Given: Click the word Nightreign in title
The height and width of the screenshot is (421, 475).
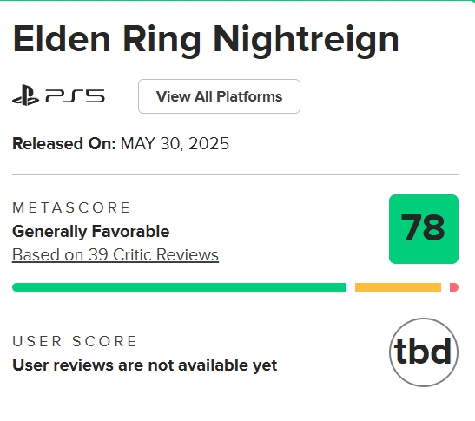Looking at the screenshot, I should coord(306,41).
